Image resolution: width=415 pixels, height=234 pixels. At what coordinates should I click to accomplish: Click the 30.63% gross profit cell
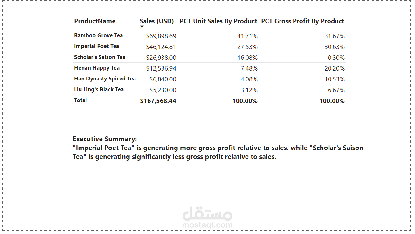[x=335, y=47]
